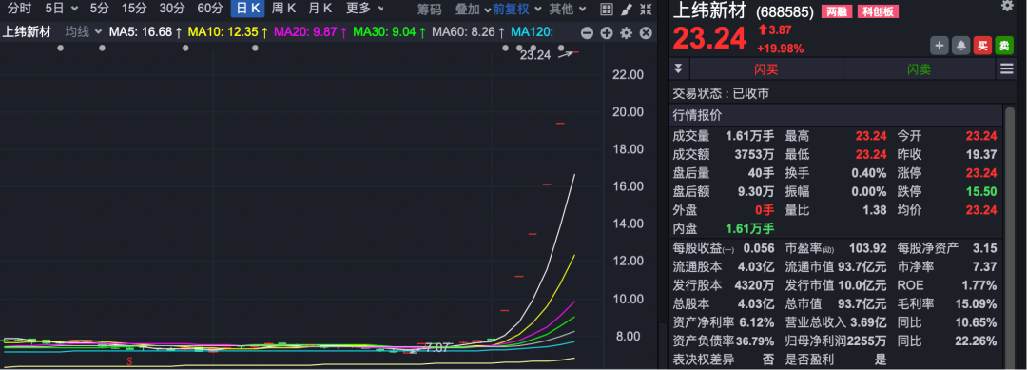Click the MA10: 12.35 label
The height and width of the screenshot is (370, 1027).
227,32
